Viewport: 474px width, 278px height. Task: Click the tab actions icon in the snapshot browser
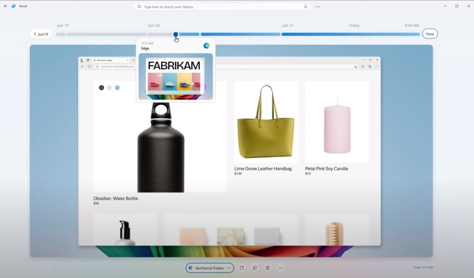point(88,60)
